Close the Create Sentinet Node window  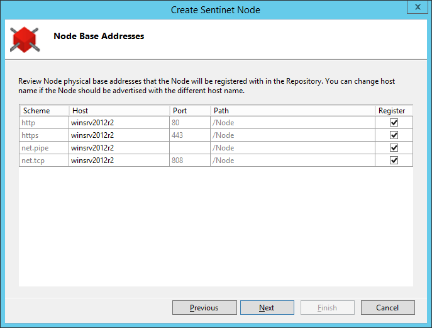(x=418, y=7)
